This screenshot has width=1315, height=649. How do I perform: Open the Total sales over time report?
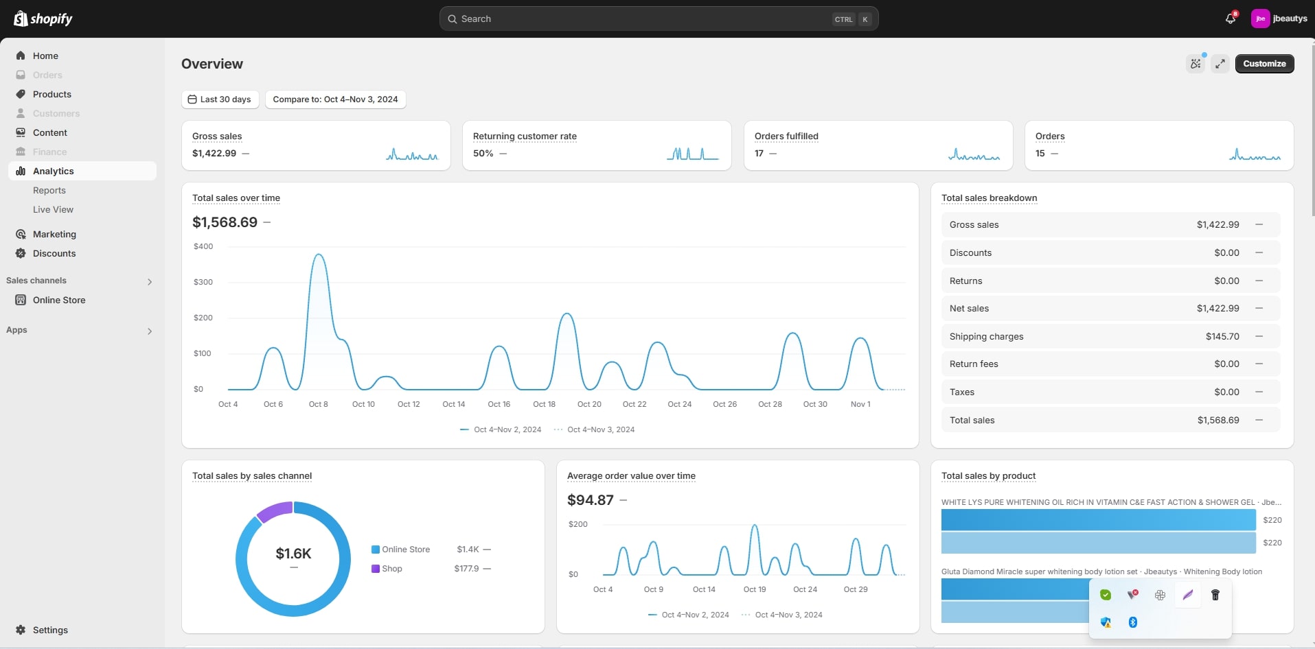point(236,198)
